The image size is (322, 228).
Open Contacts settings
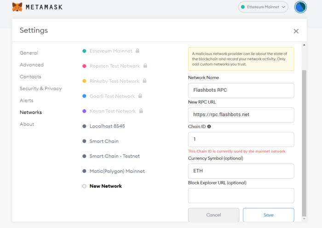tap(30, 76)
